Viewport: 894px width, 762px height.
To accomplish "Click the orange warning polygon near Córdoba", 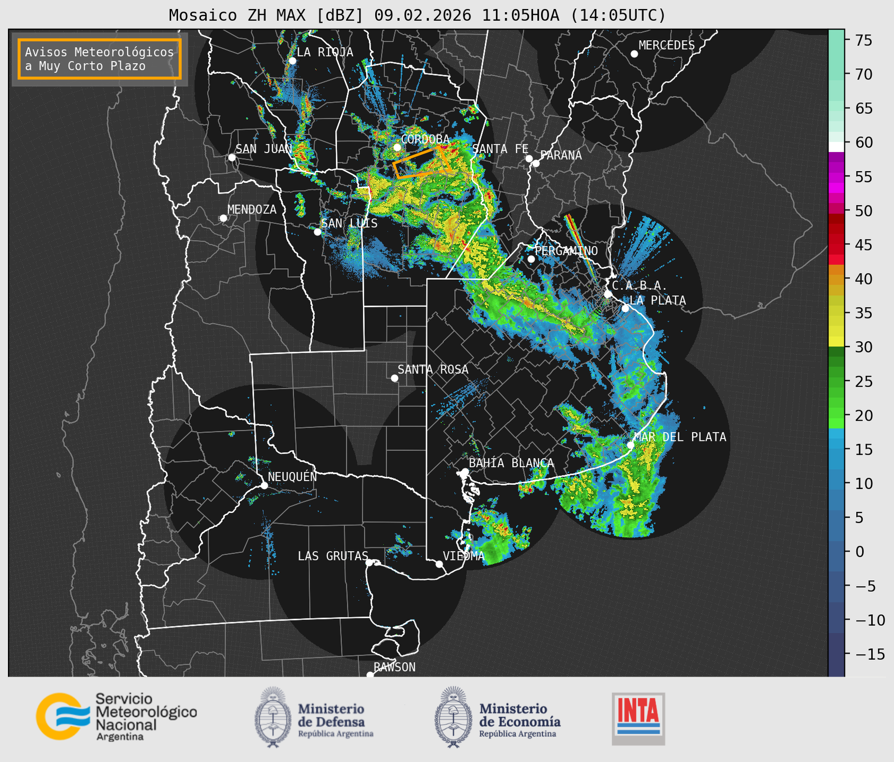I will pyautogui.click(x=422, y=162).
